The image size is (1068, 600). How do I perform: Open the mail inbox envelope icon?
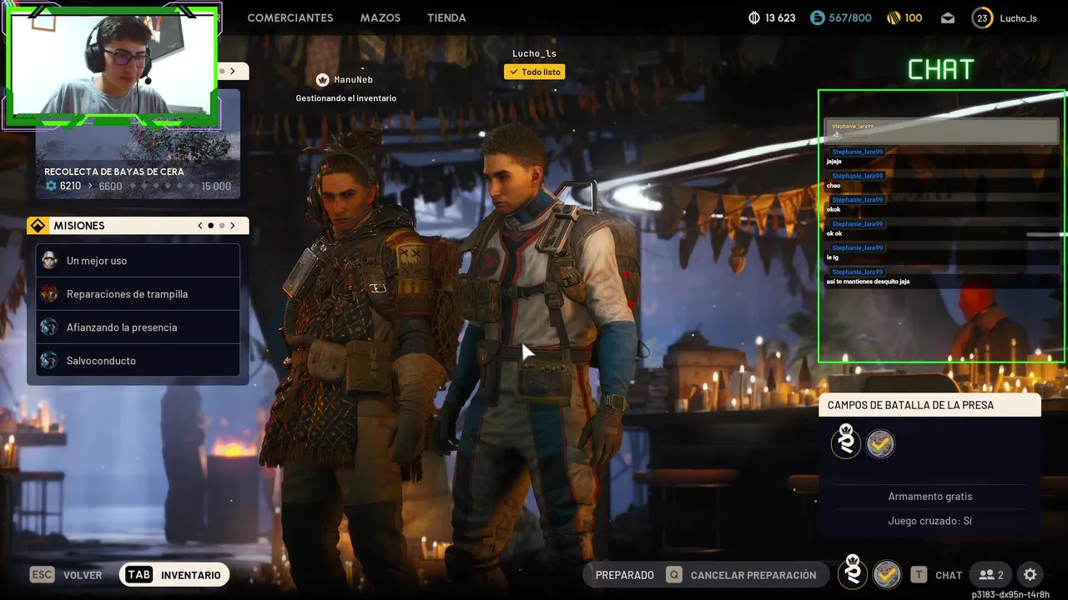(948, 17)
